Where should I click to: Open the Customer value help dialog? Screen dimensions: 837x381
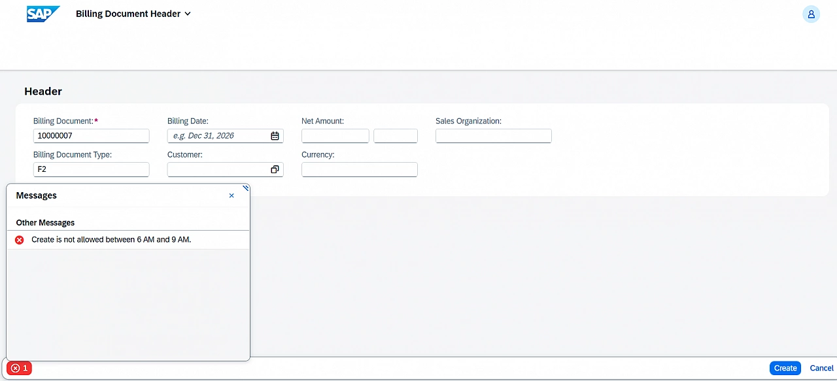275,169
